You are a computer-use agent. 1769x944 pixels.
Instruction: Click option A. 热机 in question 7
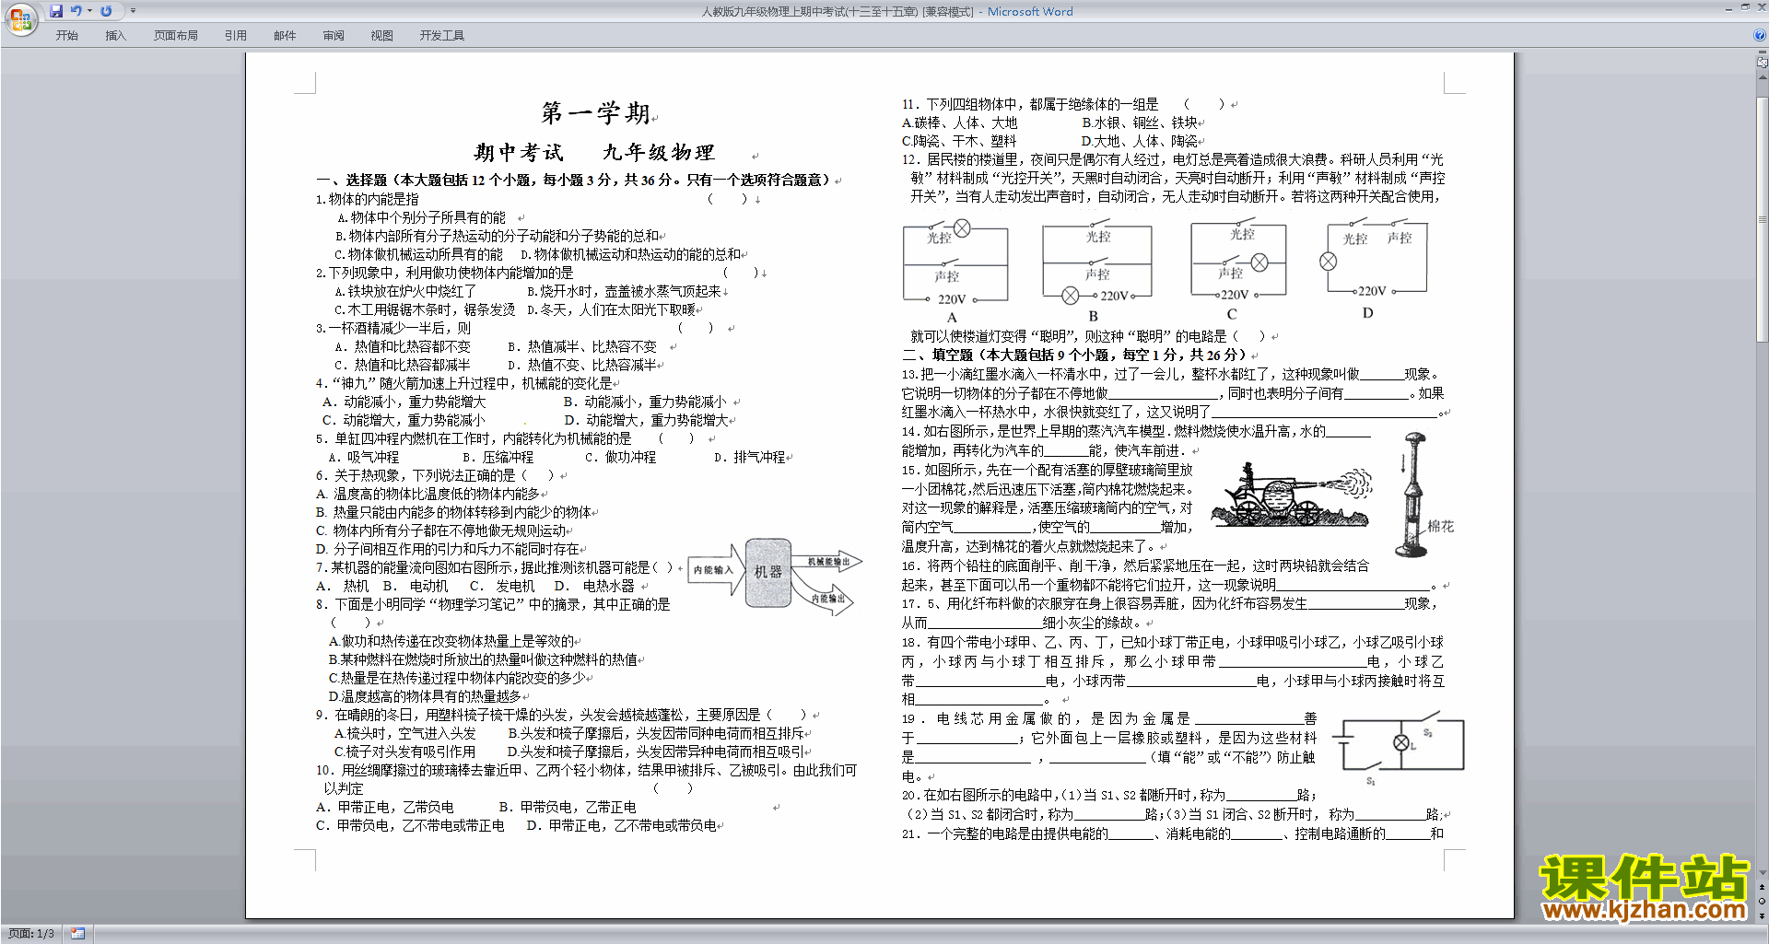(x=342, y=586)
